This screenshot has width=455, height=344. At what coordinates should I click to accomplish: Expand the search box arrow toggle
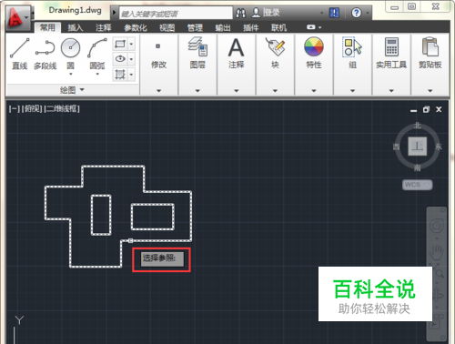114,13
